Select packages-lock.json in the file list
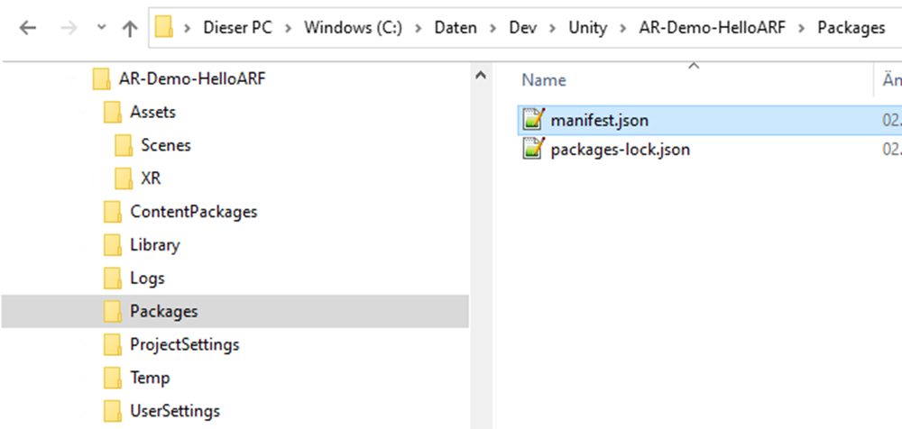 [x=621, y=150]
